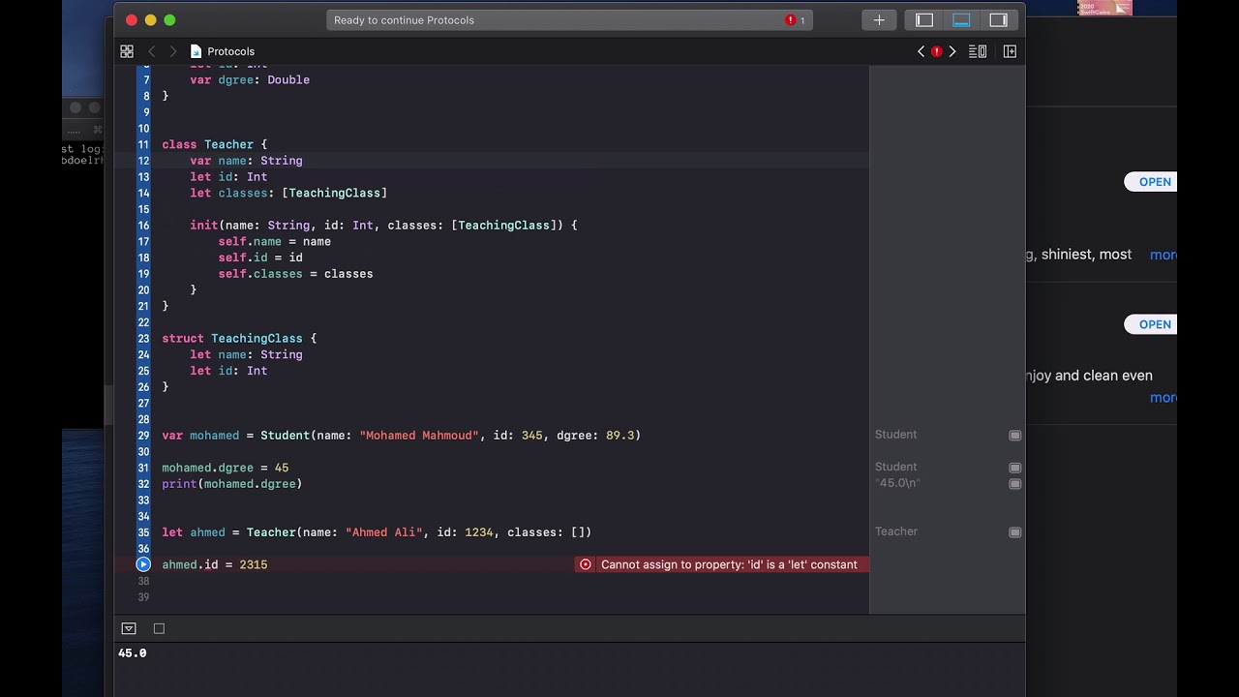The height and width of the screenshot is (697, 1239).
Task: Jump to the next issue arrow
Action: tap(952, 51)
